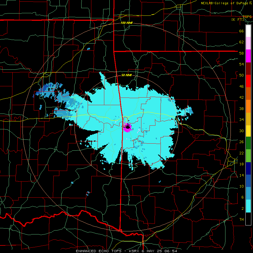The width and height of the screenshot is (253, 253).
Task: Click the cyan 10 kft legend swatch
Action: pos(248,206)
